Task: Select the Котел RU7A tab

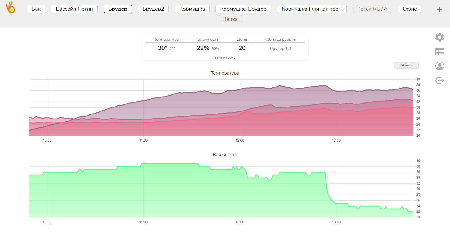Action: coord(372,9)
